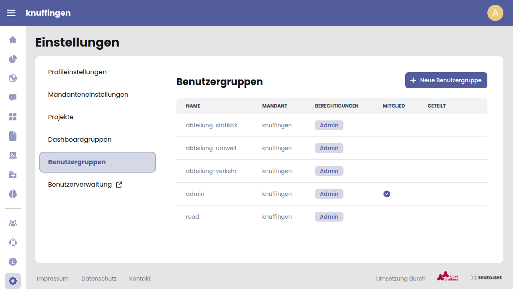Click the terminal console sidebar icon
The width and height of the screenshot is (513, 289).
click(x=13, y=155)
